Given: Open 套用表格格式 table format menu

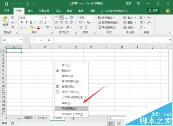Looking at the screenshot, I should (109, 22).
